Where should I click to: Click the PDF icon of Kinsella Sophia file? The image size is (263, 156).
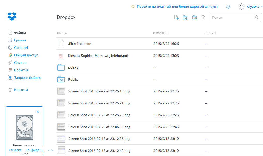61,56
